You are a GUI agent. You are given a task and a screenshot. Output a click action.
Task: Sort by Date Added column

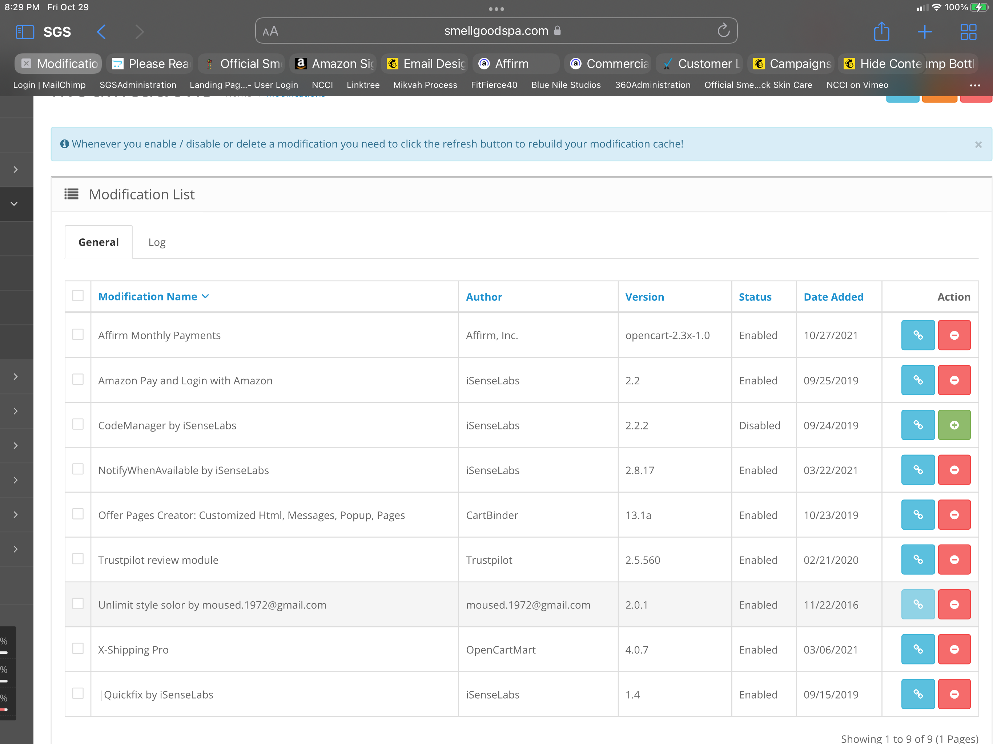click(x=834, y=297)
